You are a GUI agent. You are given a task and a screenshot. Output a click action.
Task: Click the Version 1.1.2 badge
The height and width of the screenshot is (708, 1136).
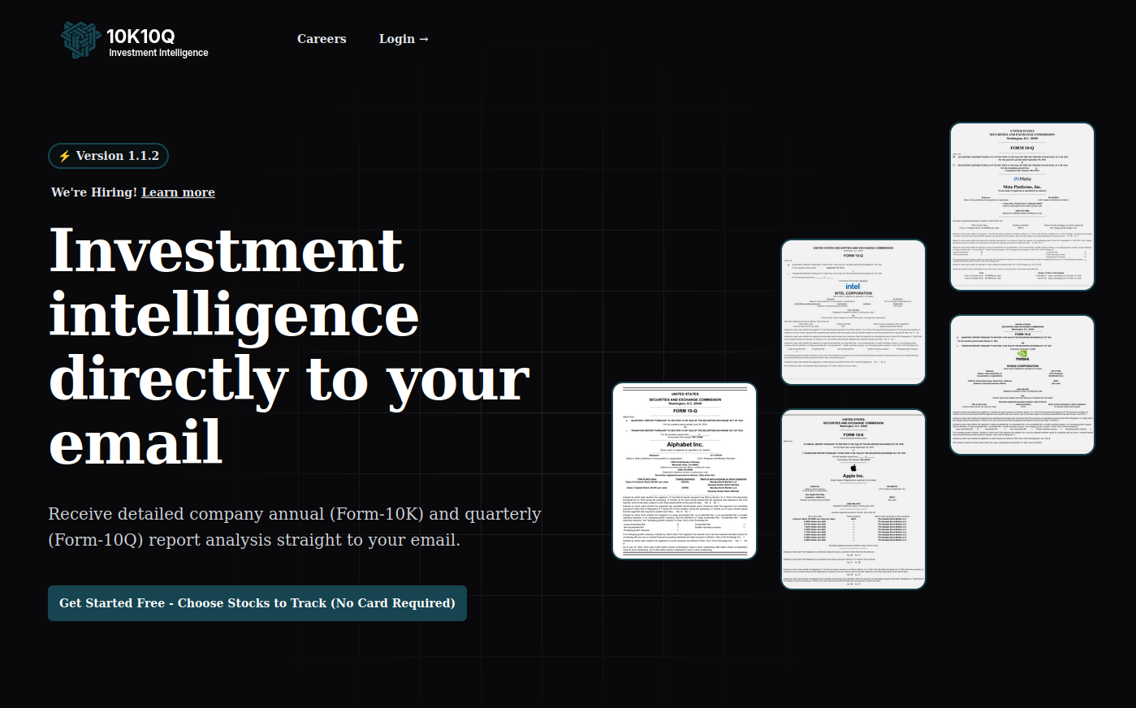coord(109,156)
